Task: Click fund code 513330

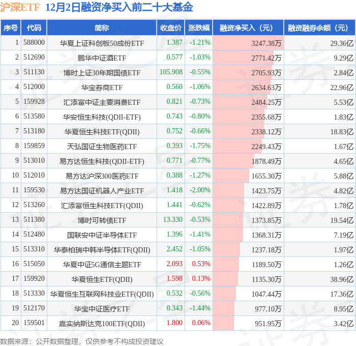Action: click(x=34, y=294)
